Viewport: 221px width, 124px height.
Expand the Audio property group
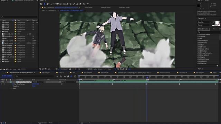(11, 88)
